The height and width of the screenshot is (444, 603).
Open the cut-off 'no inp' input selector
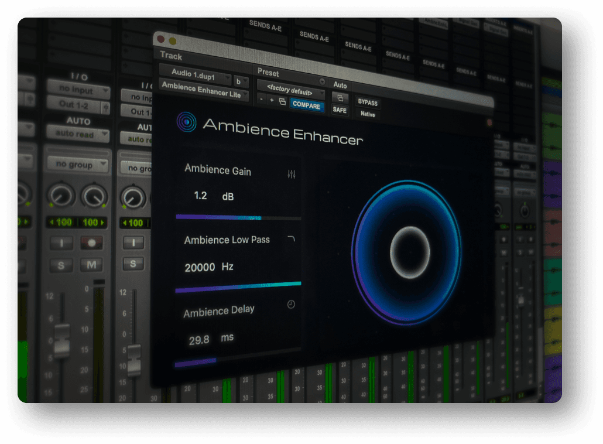pyautogui.click(x=136, y=97)
